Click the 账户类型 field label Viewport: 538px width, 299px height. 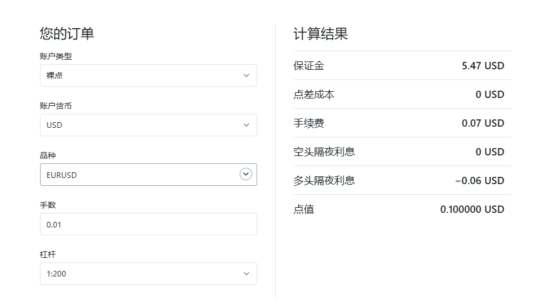click(x=56, y=56)
